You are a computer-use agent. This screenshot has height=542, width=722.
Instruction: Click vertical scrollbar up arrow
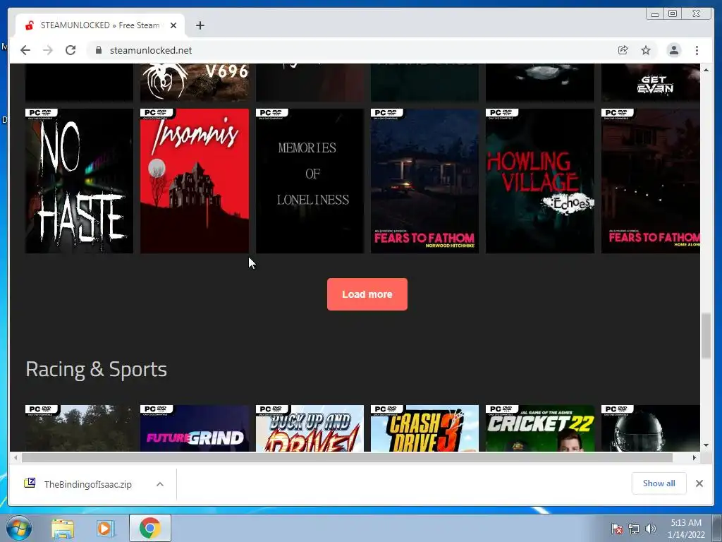706,70
